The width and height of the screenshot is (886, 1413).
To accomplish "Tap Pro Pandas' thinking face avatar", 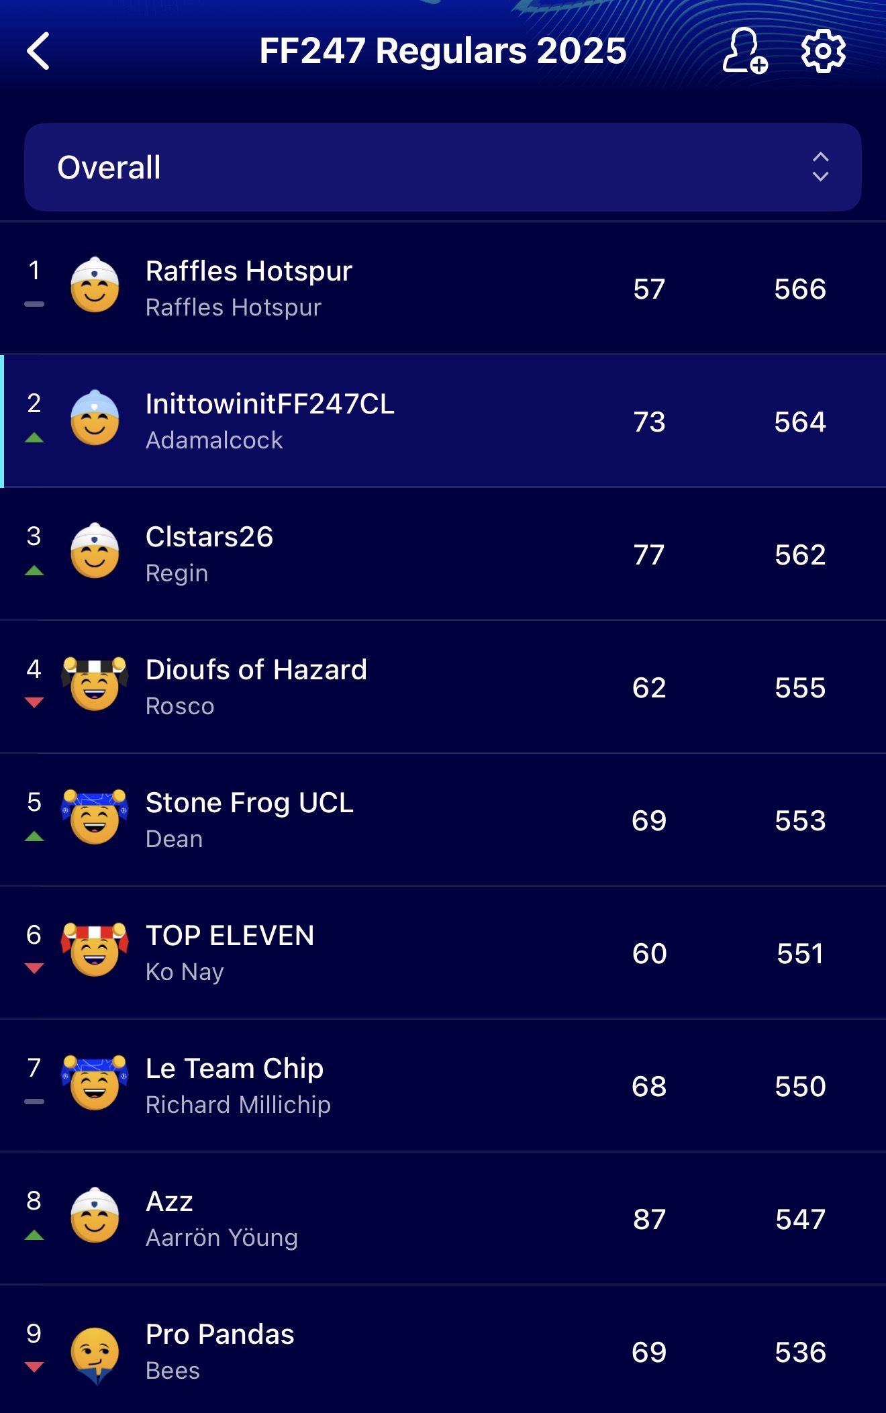I will [95, 1353].
